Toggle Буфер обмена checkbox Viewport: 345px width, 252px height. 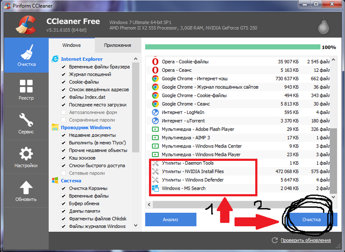click(63, 203)
